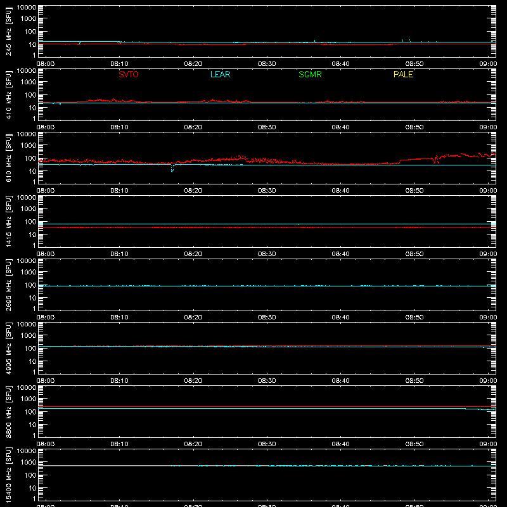
Task: Click the 1000 y-tick of the 4995 MHz panel
Action: tap(29, 336)
